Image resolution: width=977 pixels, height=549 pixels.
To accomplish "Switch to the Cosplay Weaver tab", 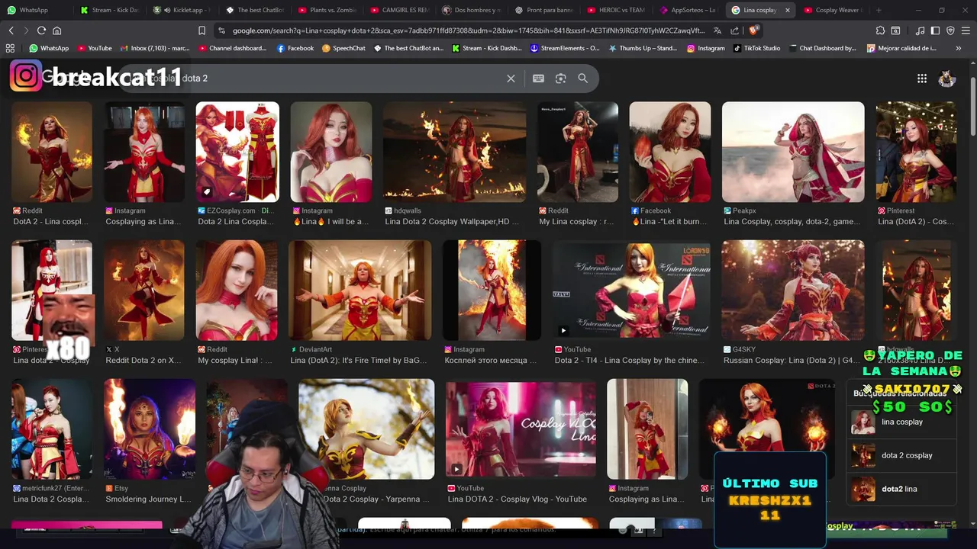I will pos(834,10).
